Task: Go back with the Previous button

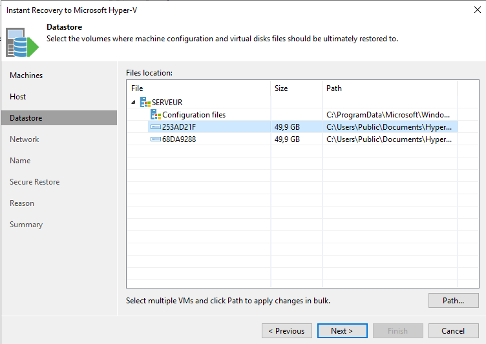Action: coord(286,331)
